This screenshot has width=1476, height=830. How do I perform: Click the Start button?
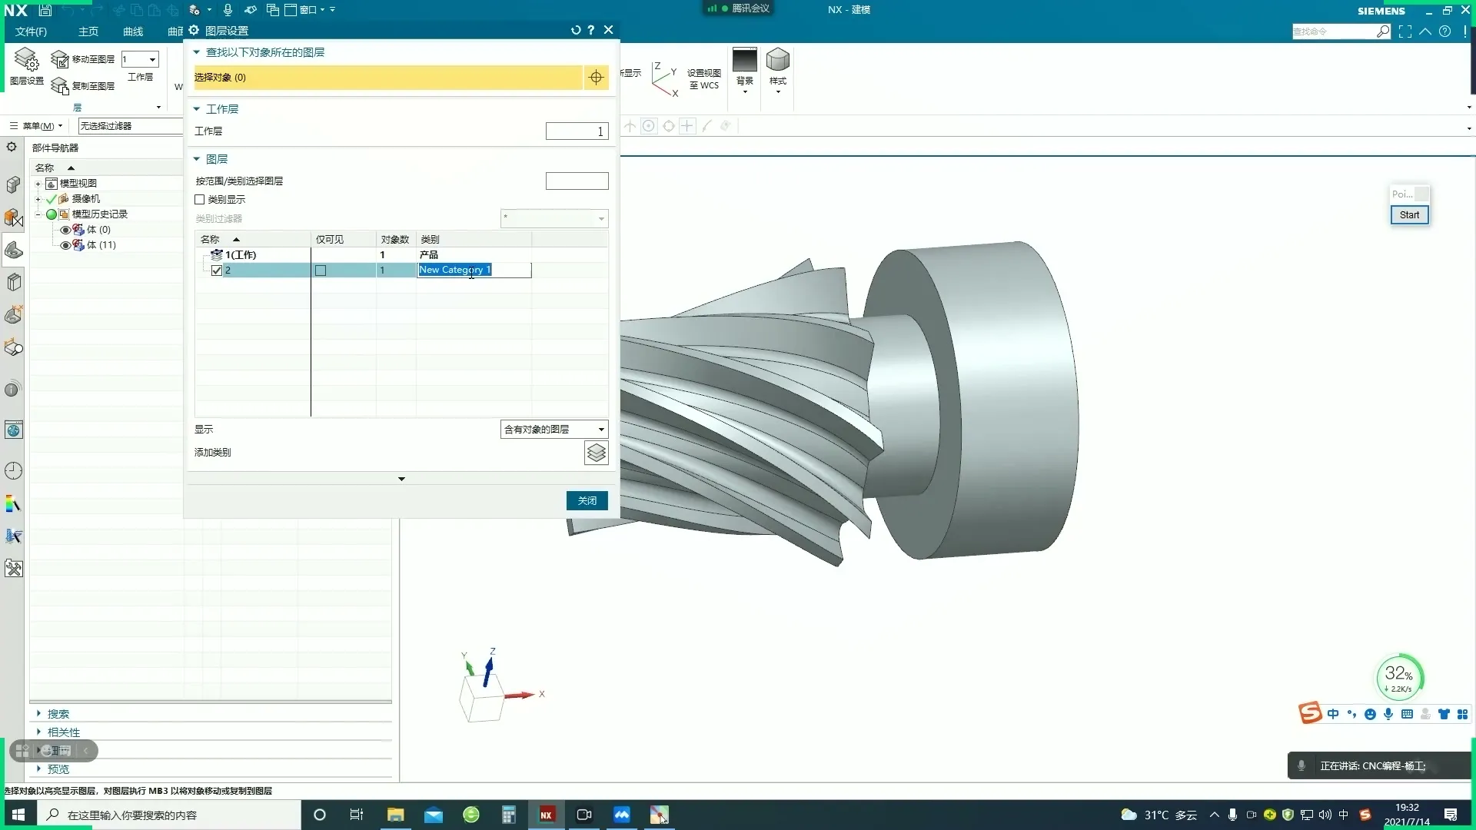[1409, 215]
